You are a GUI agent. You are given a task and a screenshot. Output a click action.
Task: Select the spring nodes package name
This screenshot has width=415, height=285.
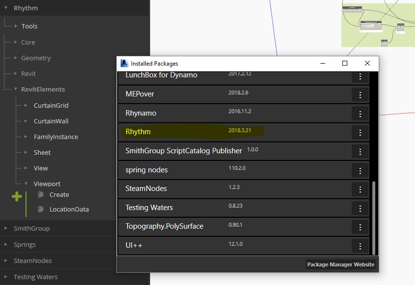point(147,170)
